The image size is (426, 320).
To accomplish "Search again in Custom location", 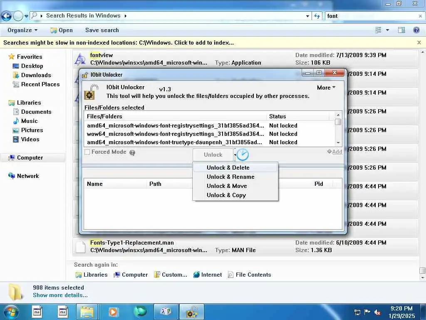I will coord(170,275).
